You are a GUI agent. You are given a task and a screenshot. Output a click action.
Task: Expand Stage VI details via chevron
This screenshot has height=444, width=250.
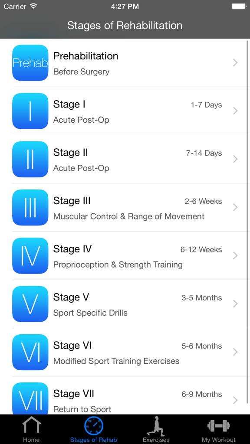[x=235, y=352]
